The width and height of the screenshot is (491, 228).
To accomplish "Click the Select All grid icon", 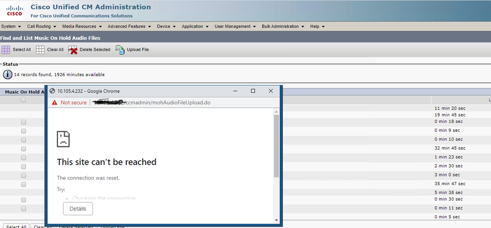I will pyautogui.click(x=6, y=50).
